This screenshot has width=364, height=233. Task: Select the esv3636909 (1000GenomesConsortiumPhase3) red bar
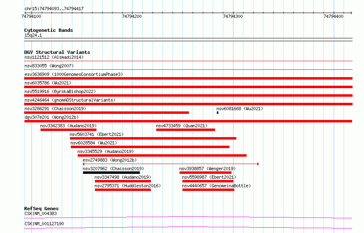point(188,78)
